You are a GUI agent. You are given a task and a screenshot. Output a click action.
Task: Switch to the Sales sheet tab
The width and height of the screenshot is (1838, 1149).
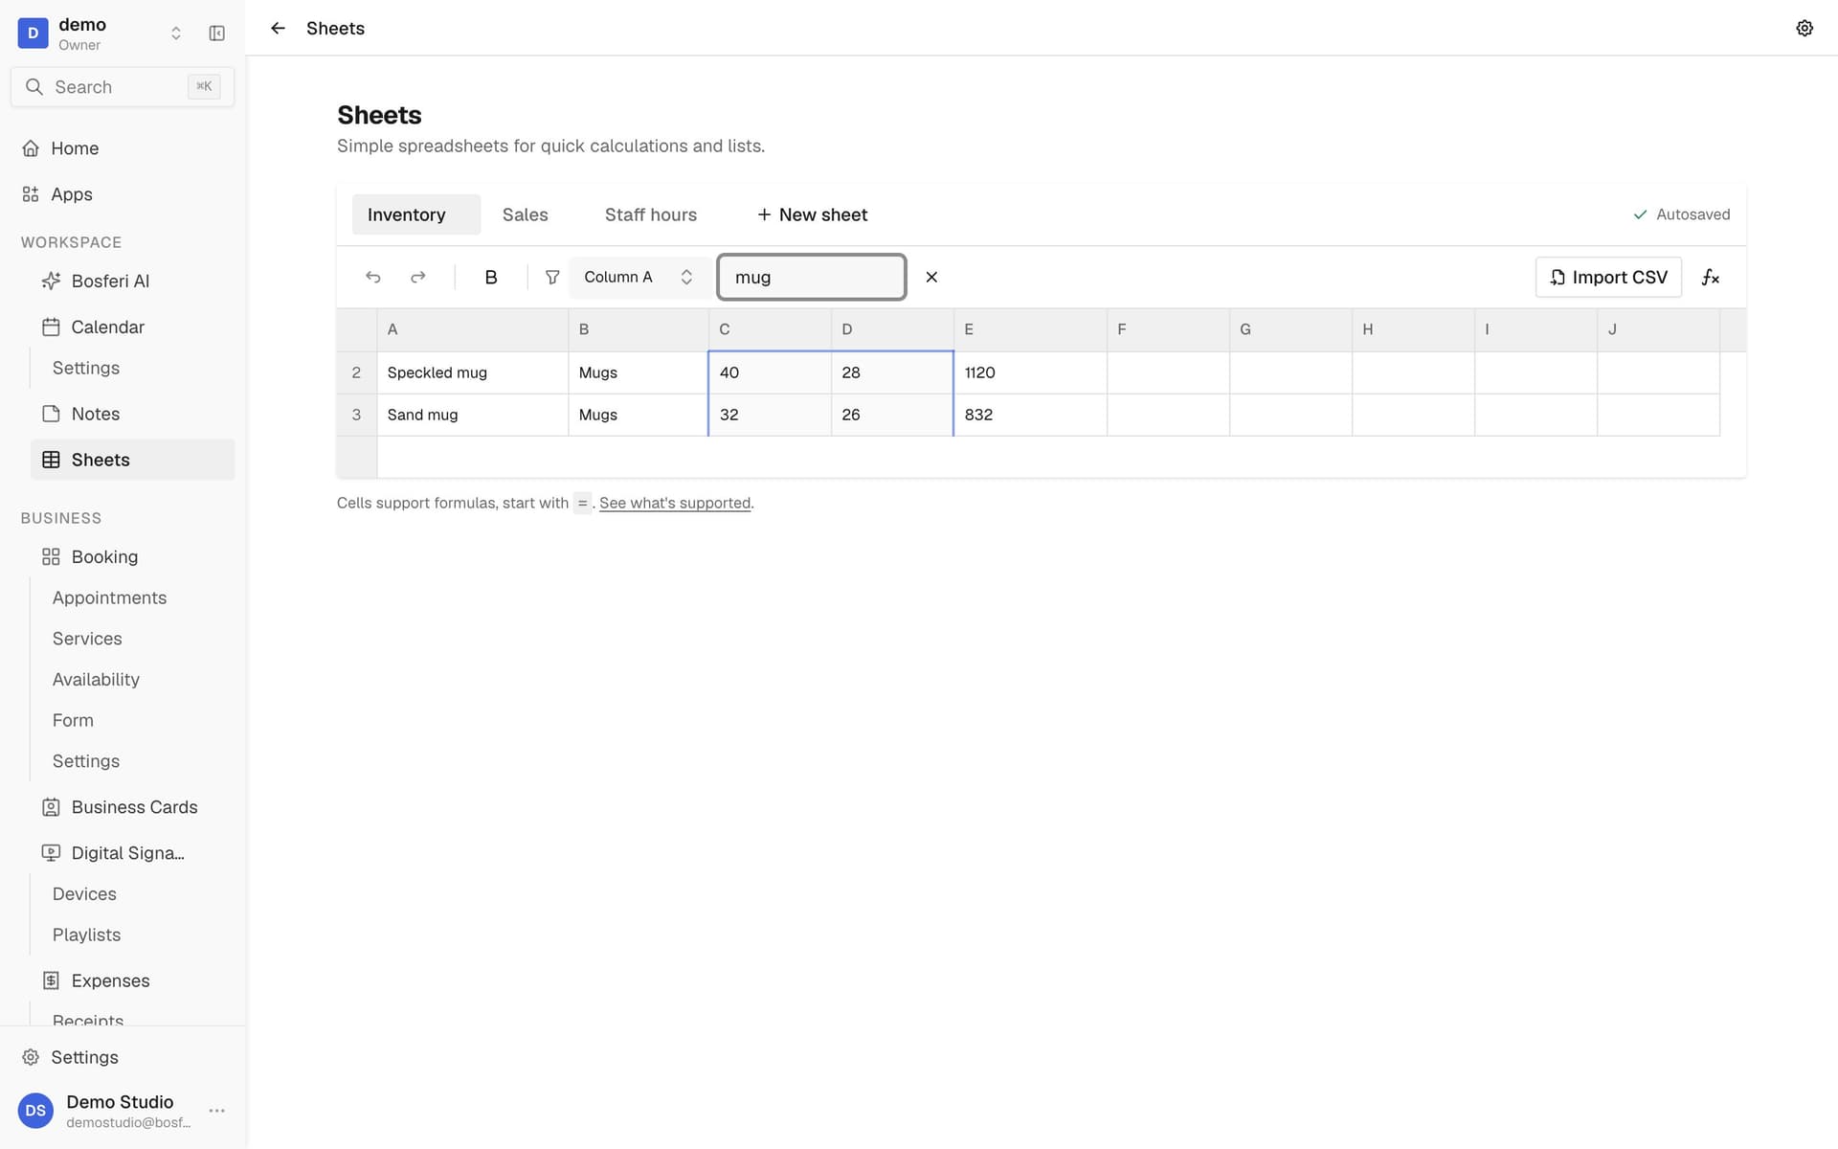526,214
